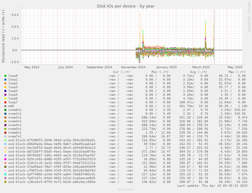Click the graph title 'Disk IOs per device - by year'
252x193 pixels.
(126, 6)
